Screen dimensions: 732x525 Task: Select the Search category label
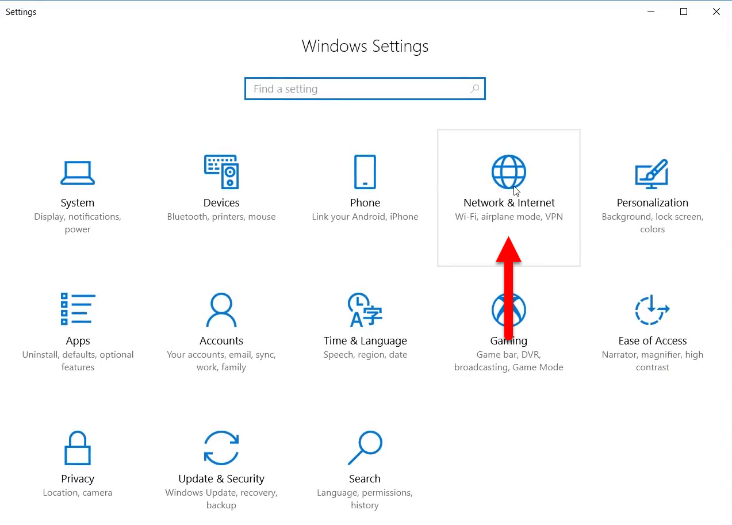[365, 478]
